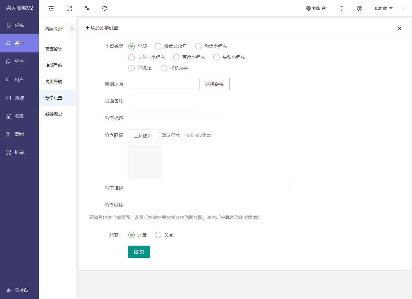Collapse the sidebar with the menu fold icon

51,8
